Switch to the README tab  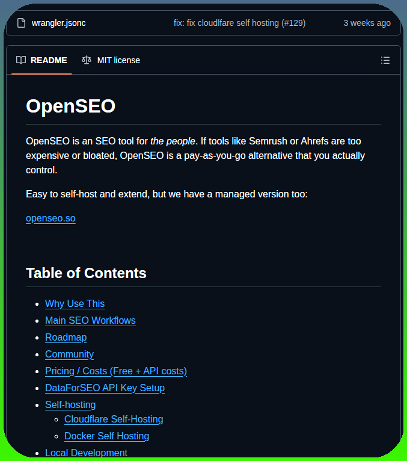point(41,60)
